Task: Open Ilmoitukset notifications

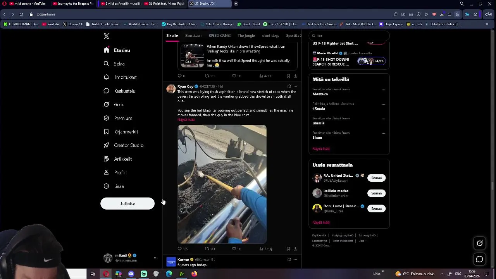Action: 120,77
